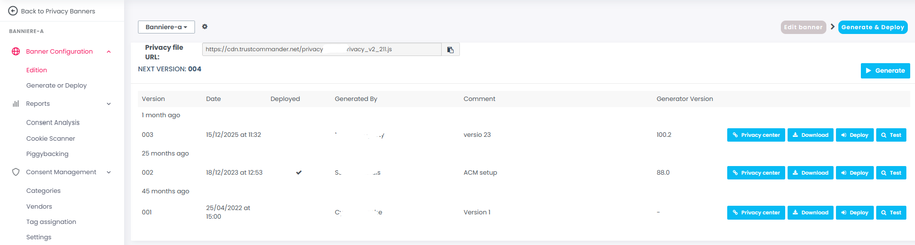915x245 pixels.
Task: Click the Consent Management shield icon
Action: pyautogui.click(x=16, y=172)
